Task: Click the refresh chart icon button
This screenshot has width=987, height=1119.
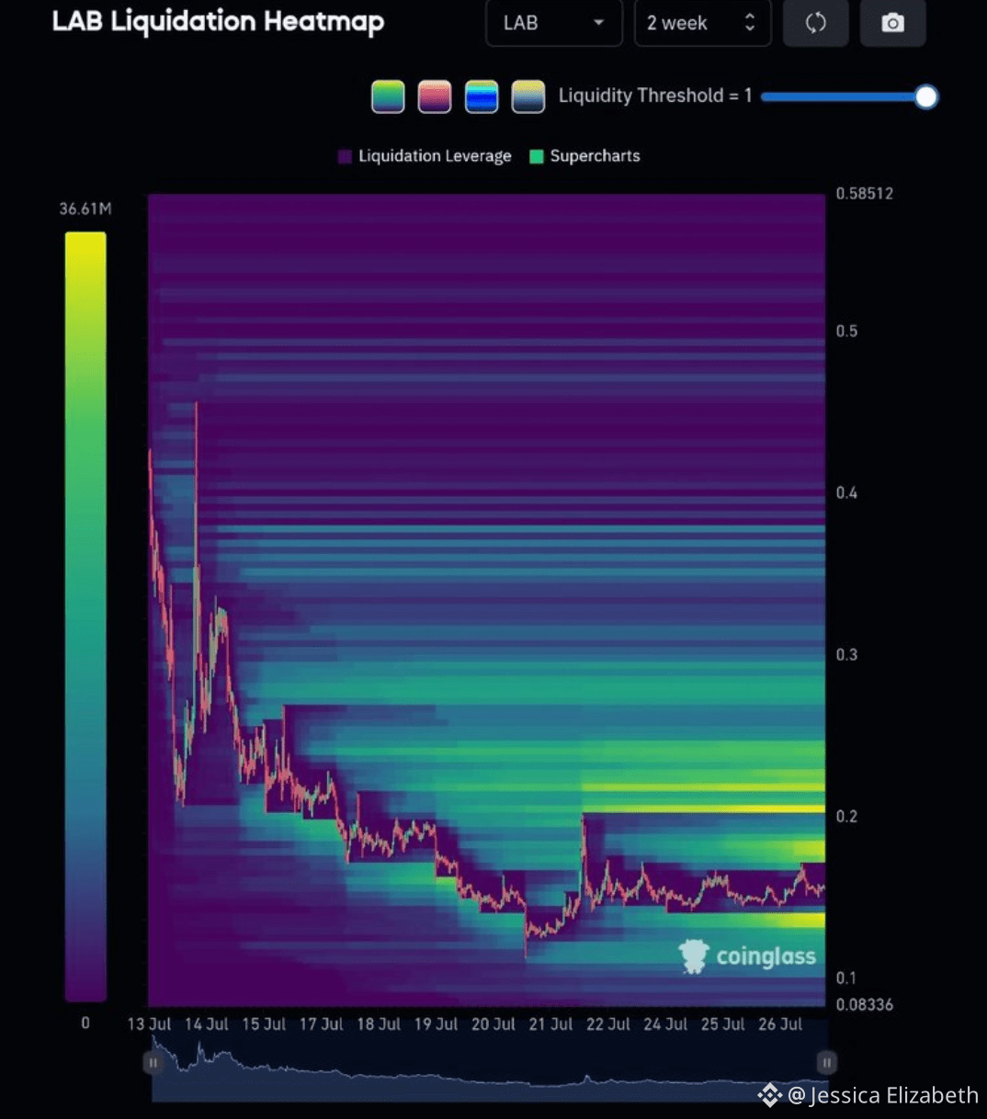Action: tap(815, 23)
